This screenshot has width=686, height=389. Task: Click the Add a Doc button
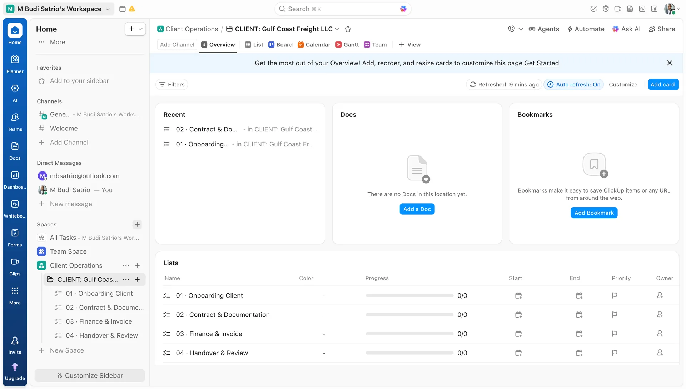tap(417, 209)
